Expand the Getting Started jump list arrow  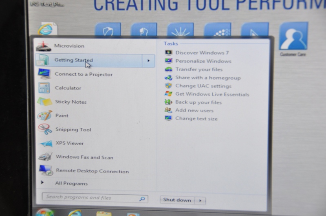148,61
